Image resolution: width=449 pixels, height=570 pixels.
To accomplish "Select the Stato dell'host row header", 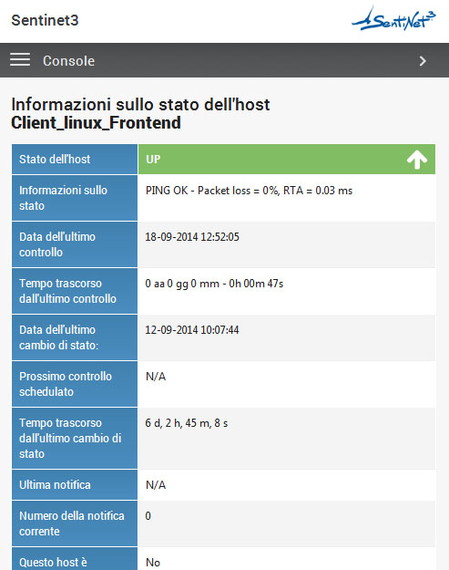I will pos(75,160).
